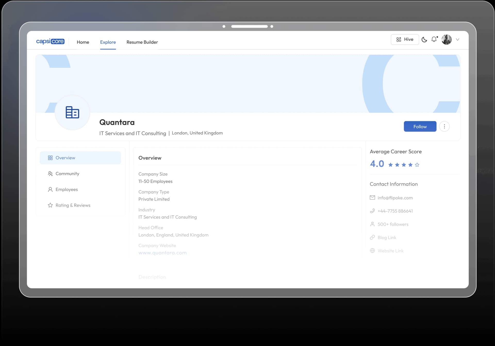Open the profile avatar dropdown chevron
The width and height of the screenshot is (495, 346).
tap(458, 39)
